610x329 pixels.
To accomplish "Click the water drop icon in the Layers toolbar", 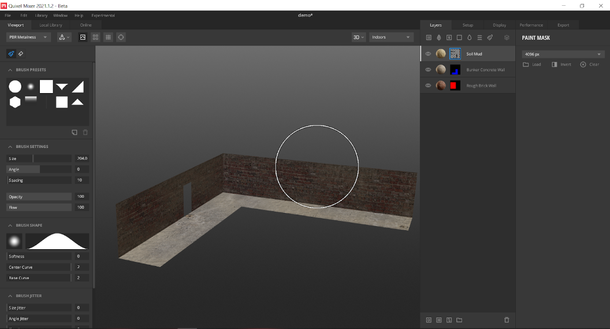I will (469, 38).
